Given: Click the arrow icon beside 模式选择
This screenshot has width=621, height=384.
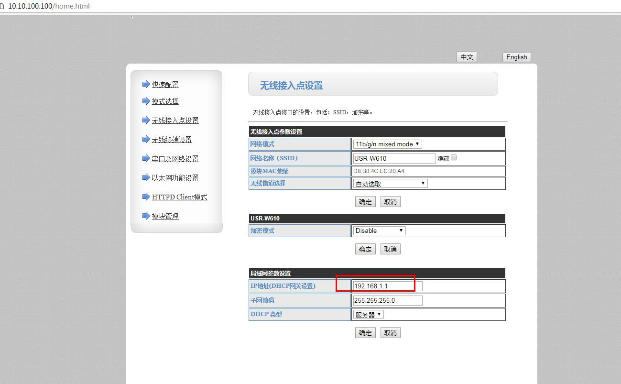Looking at the screenshot, I should 146,101.
